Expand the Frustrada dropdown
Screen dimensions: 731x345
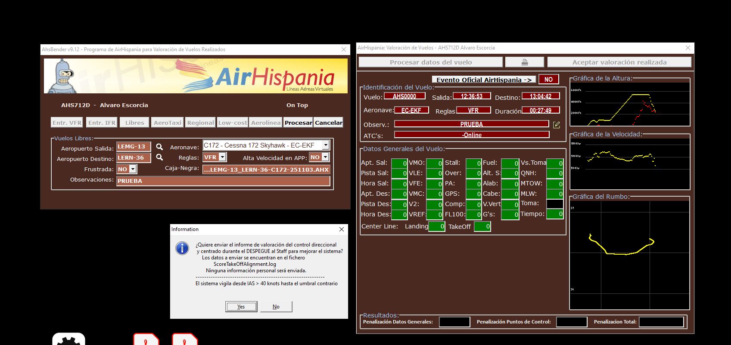pos(133,169)
